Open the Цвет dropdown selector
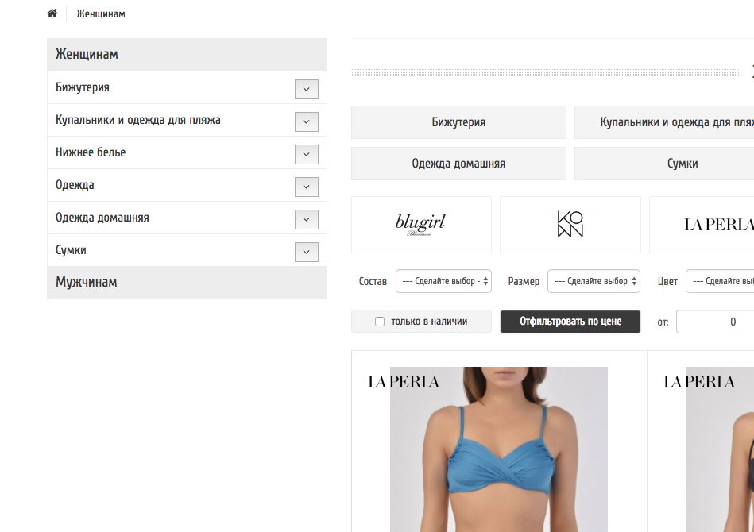This screenshot has width=754, height=532. [720, 281]
